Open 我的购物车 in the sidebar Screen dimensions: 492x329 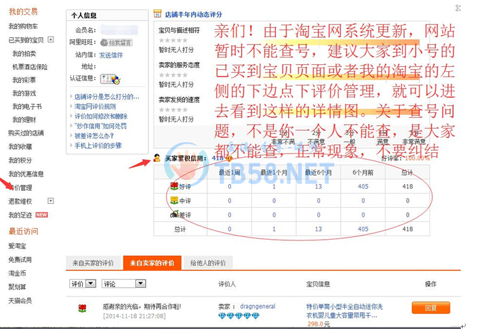[x=22, y=26]
